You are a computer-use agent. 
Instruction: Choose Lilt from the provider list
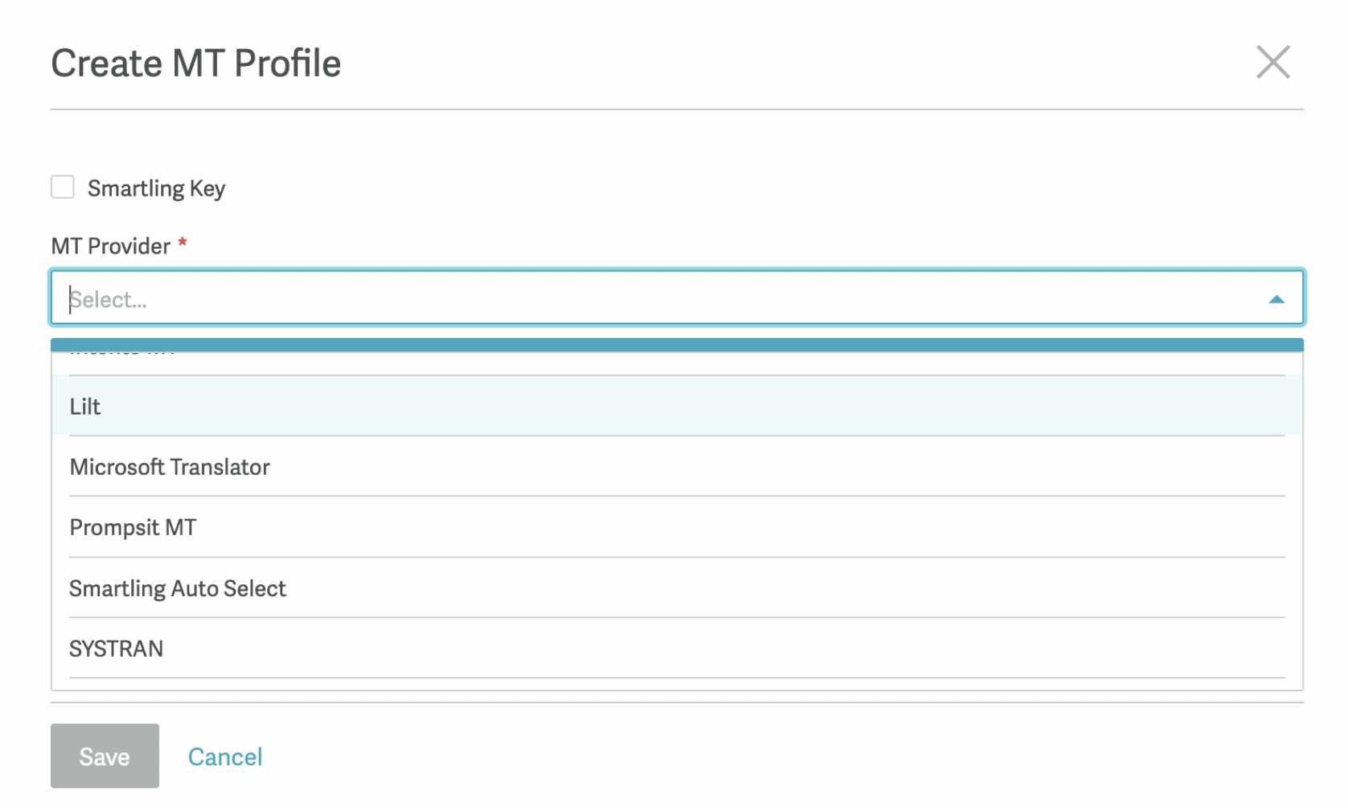tap(676, 406)
